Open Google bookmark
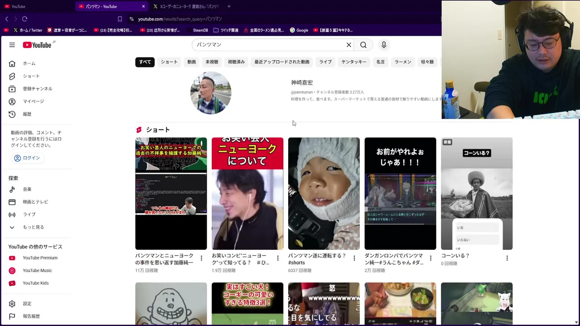The height and width of the screenshot is (326, 580). 299,30
